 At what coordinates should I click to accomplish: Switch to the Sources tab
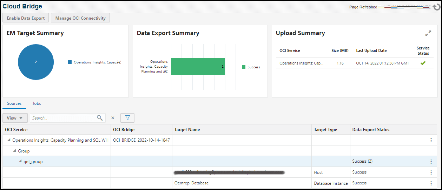coord(14,103)
